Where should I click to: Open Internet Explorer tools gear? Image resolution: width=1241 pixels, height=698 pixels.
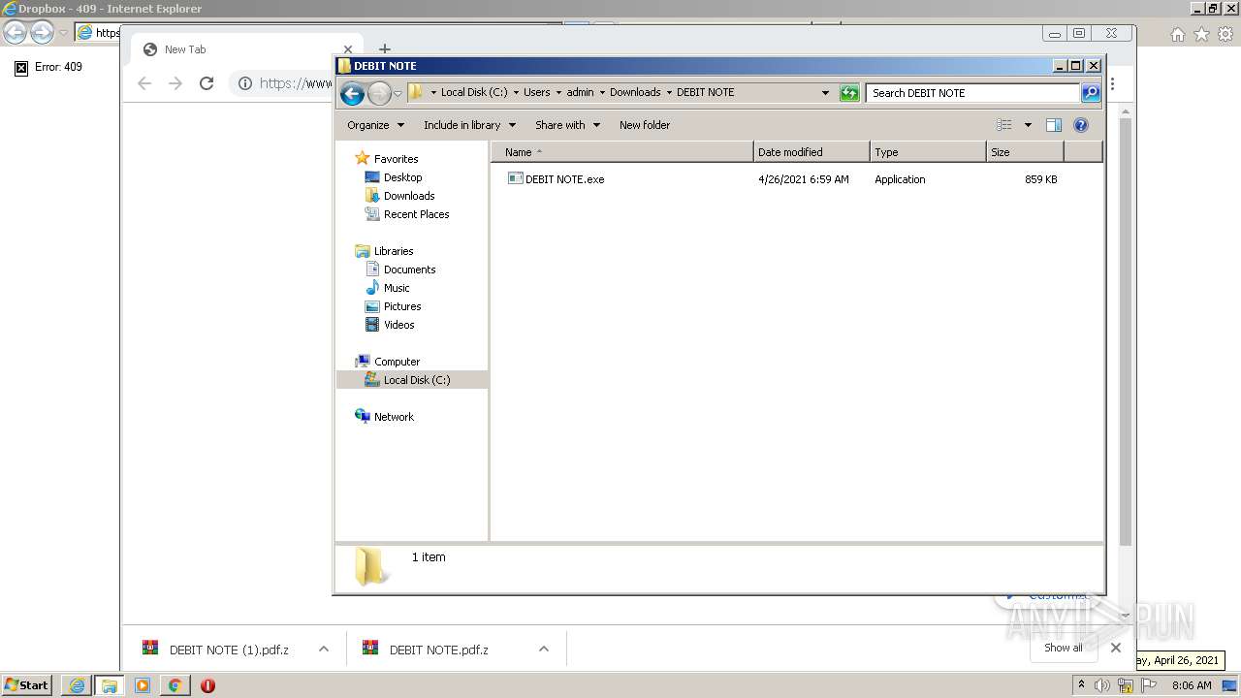[1225, 34]
